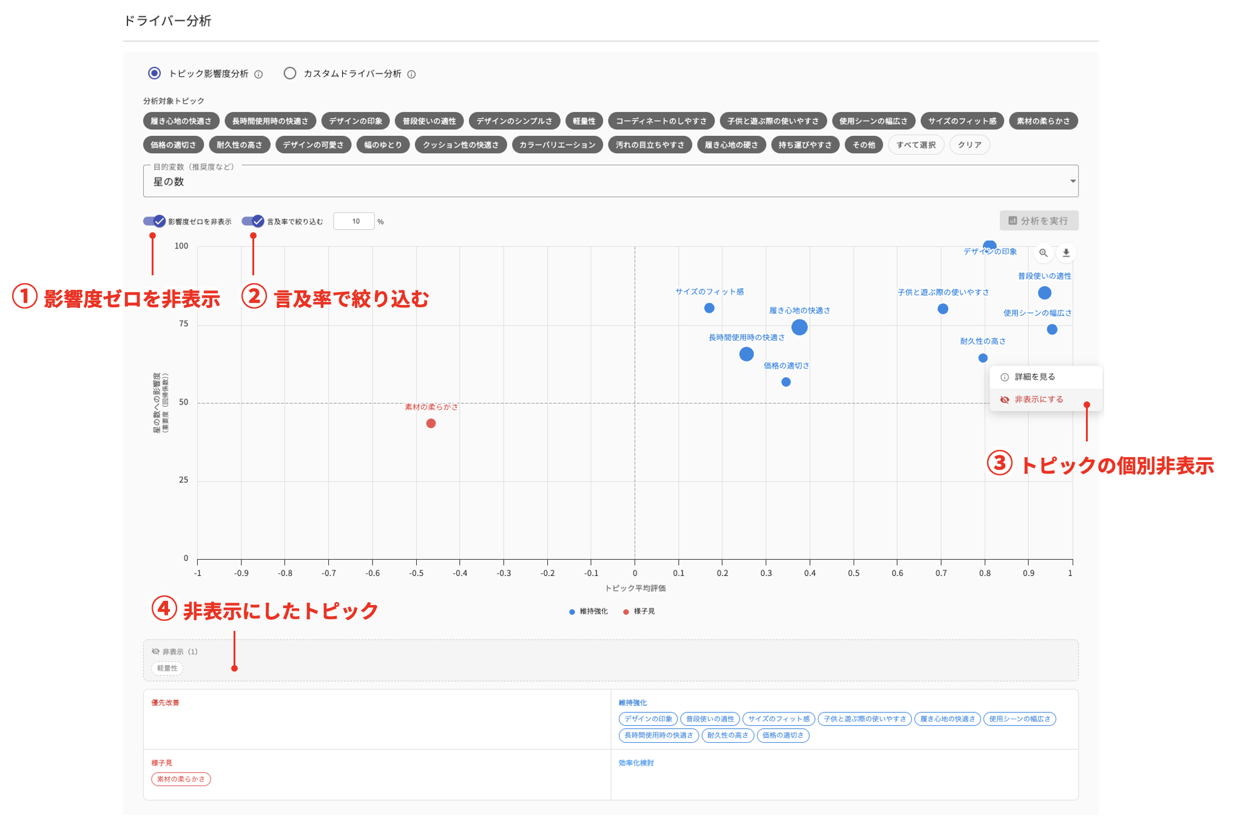This screenshot has width=1234, height=827.
Task: Click the サイズのフィット感 data point on the chart
Action: [709, 308]
